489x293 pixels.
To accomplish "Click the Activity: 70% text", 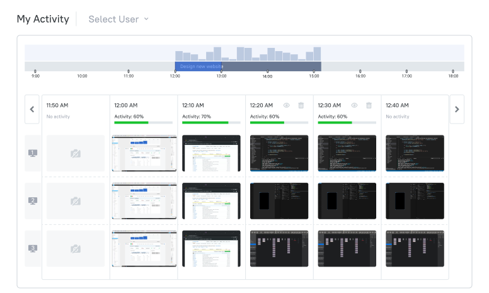I will [x=197, y=117].
